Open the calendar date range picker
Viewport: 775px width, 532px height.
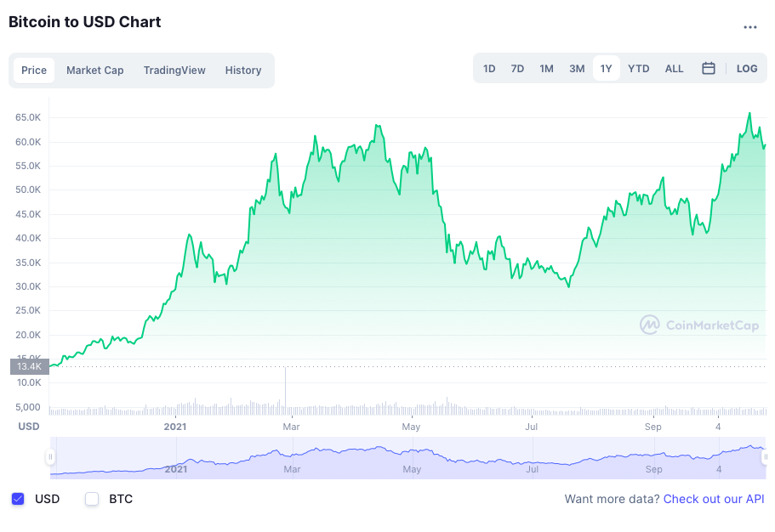click(x=709, y=68)
